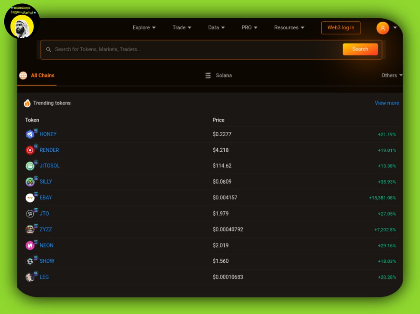Click the Solana logo icon
The width and height of the screenshot is (420, 314).
[x=208, y=75]
